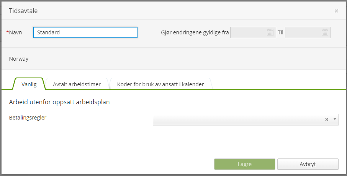Click the Betalingsregler label text
The width and height of the screenshot is (347, 176).
point(28,118)
